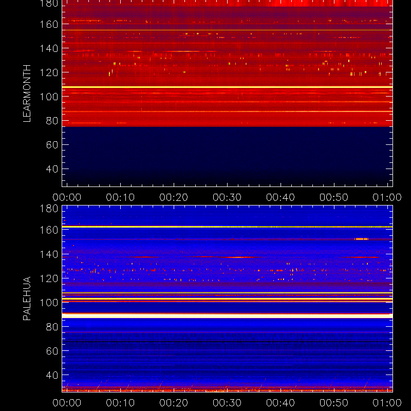
Task: Pick the 160 tick on the Palehua axis
Action: (49, 230)
